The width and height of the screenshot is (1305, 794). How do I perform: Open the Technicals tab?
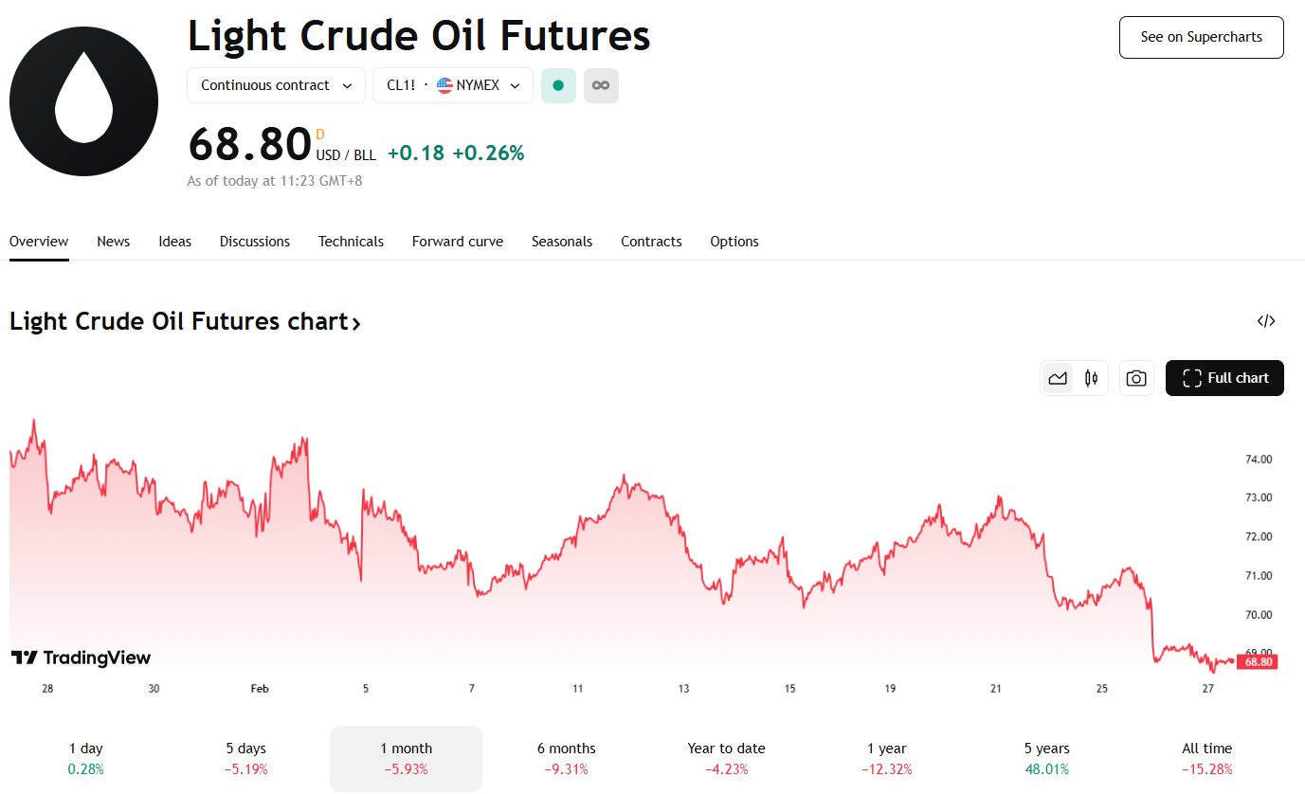351,242
